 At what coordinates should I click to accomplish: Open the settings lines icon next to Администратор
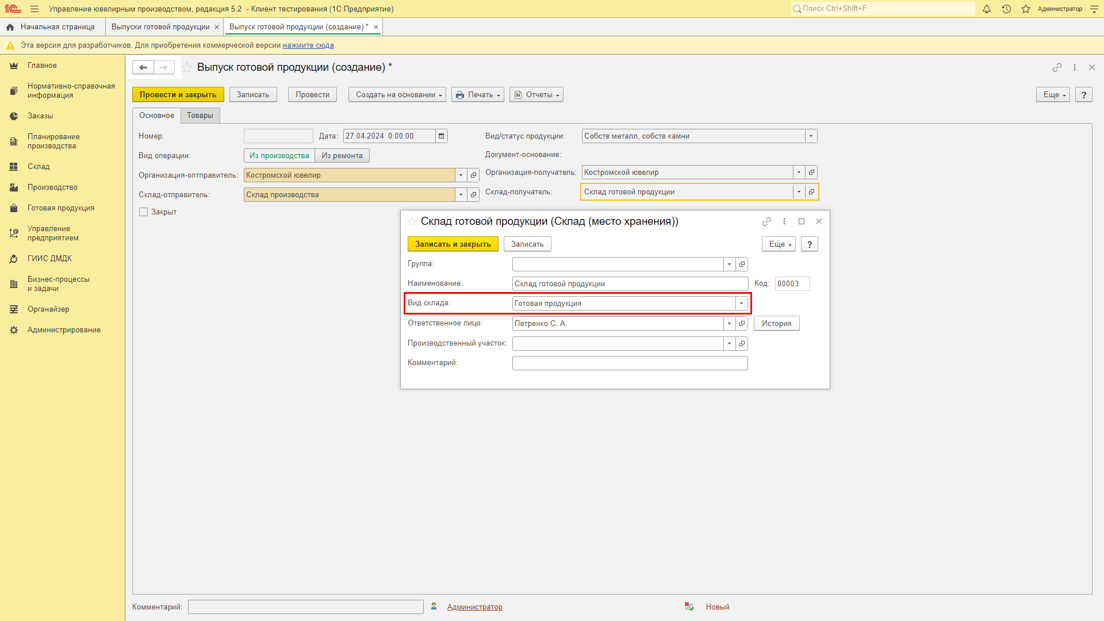tap(1094, 9)
